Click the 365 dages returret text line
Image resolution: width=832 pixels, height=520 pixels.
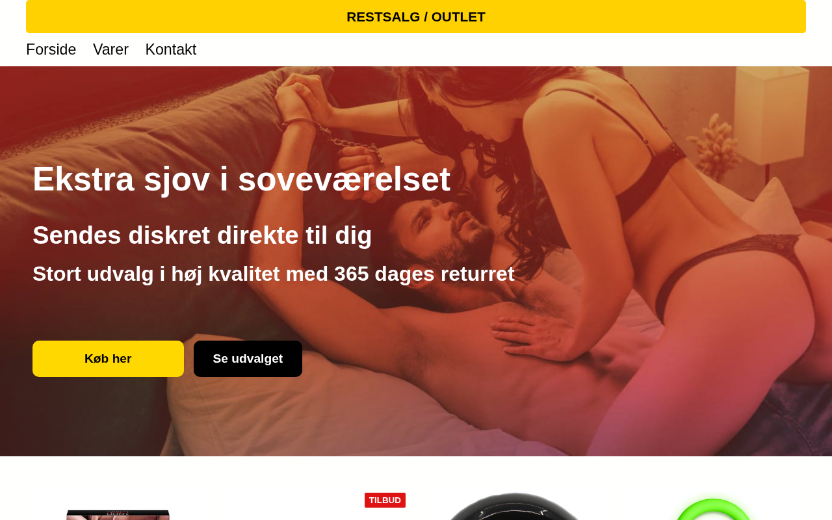click(x=274, y=274)
